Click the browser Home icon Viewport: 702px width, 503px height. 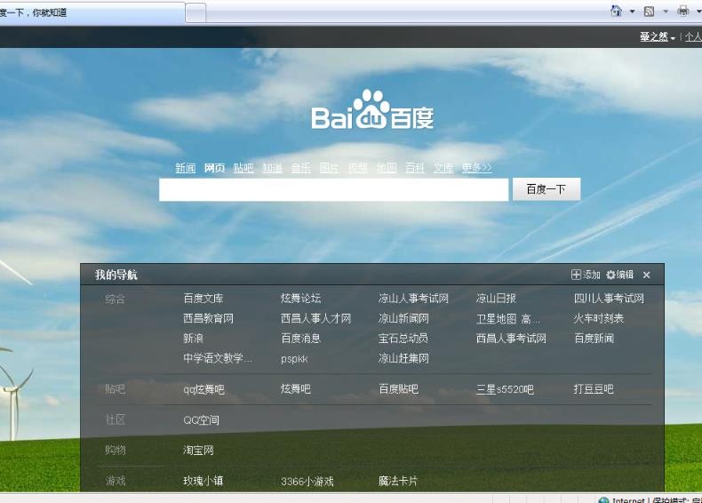click(x=617, y=11)
